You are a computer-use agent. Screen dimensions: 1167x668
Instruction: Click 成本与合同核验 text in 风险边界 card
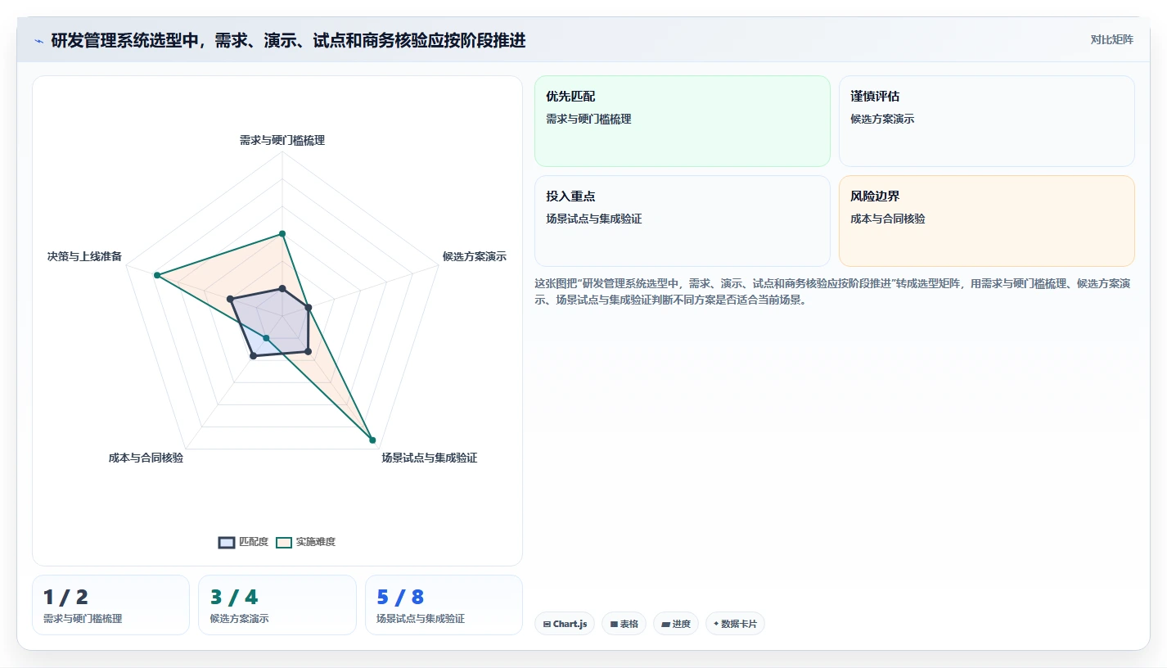click(888, 219)
